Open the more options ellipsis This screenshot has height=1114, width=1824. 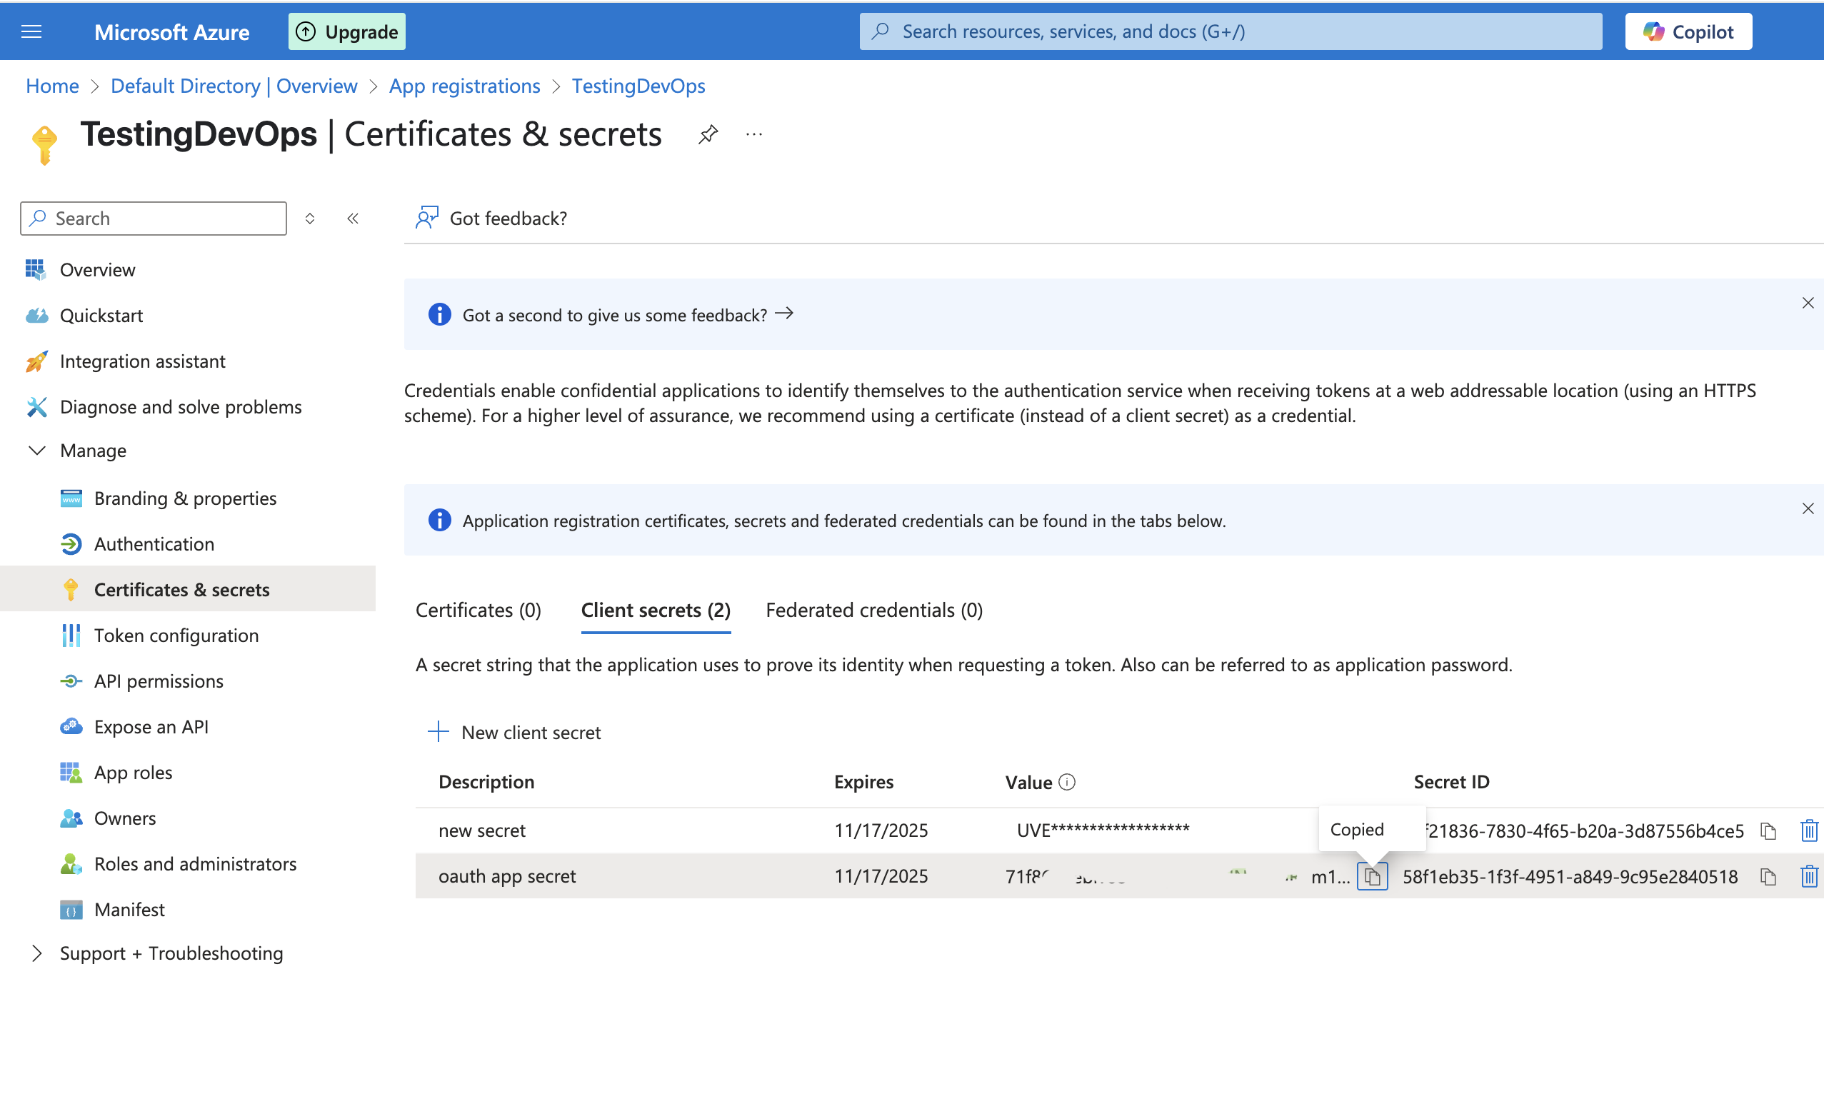753,135
